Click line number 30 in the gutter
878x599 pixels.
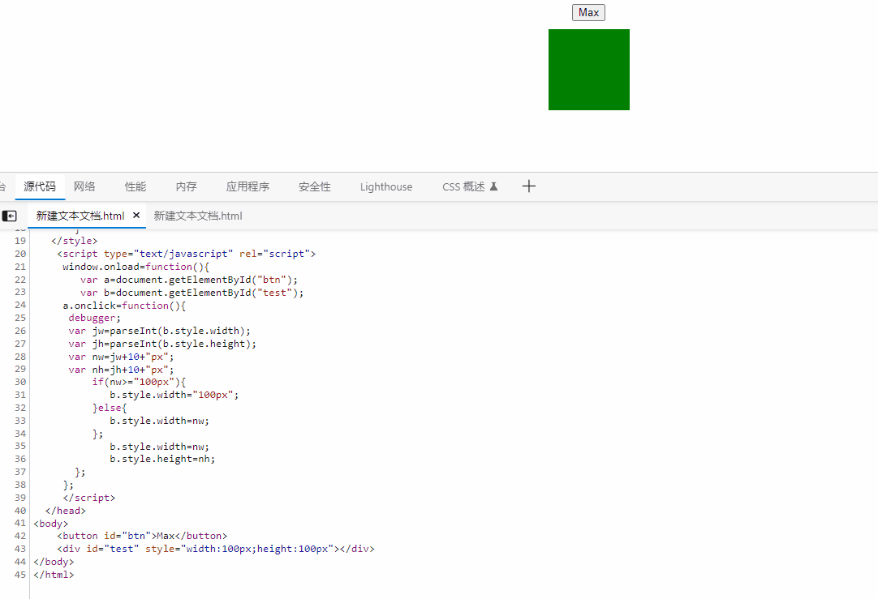(20, 382)
